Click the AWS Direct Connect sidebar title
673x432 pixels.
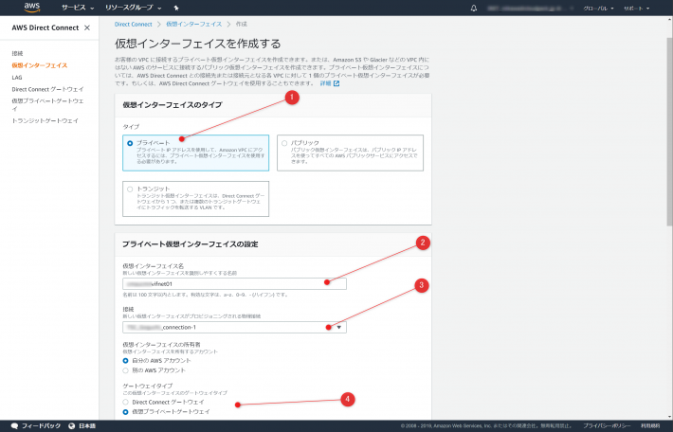coord(45,27)
